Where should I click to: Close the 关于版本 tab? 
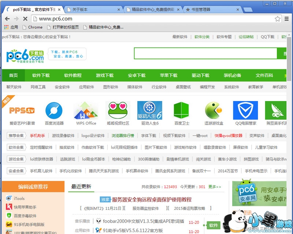pos(119,10)
